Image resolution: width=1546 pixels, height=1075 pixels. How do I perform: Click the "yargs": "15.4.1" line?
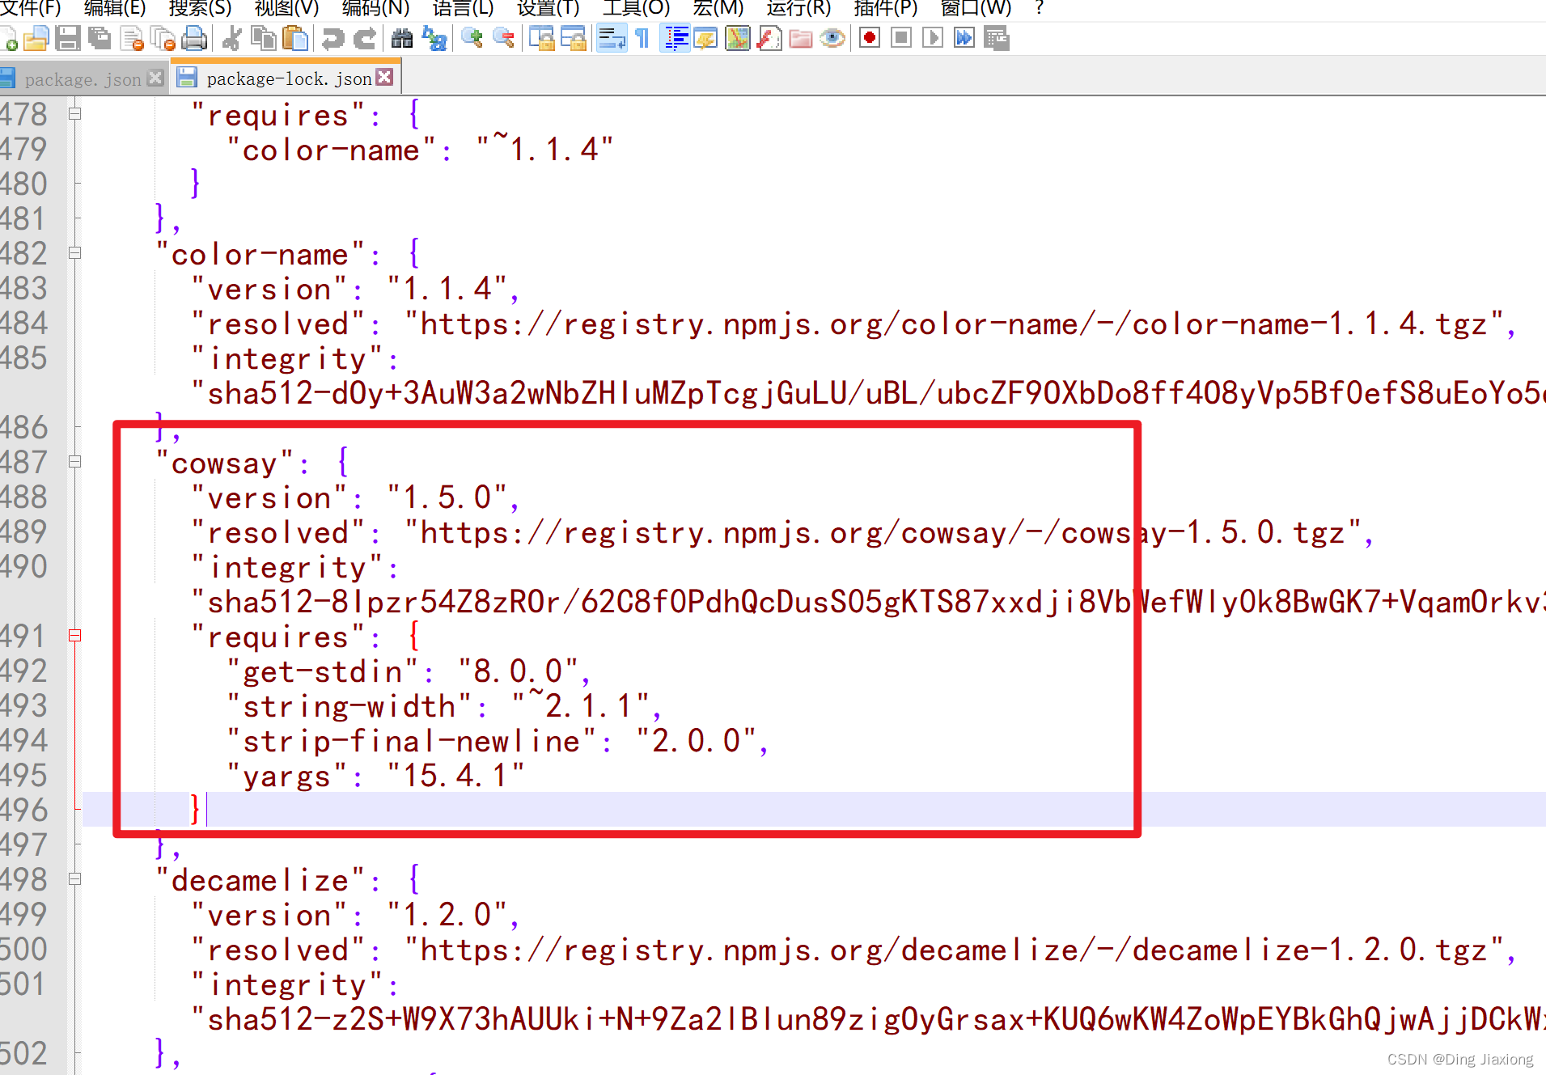point(376,776)
